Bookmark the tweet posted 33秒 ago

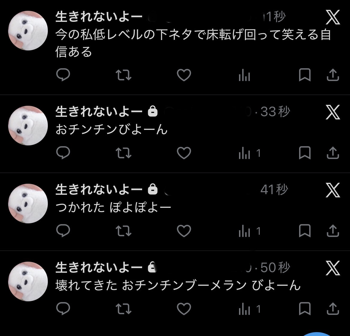click(x=305, y=153)
